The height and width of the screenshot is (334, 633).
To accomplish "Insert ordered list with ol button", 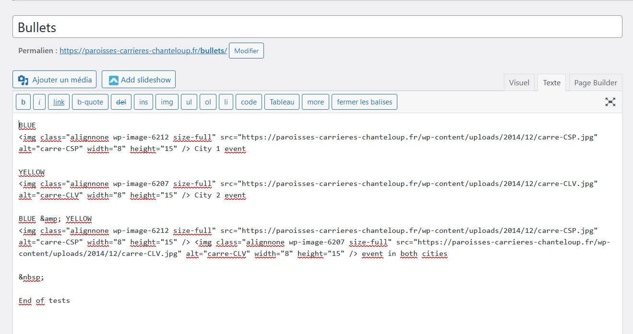I will (x=208, y=102).
